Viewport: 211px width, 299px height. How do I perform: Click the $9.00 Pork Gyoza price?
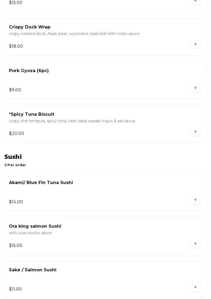(x=15, y=90)
